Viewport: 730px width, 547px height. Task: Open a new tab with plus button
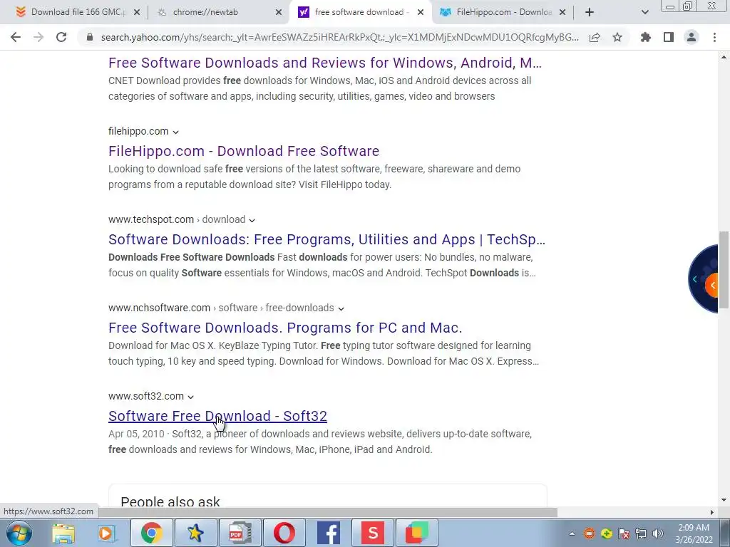(x=590, y=12)
